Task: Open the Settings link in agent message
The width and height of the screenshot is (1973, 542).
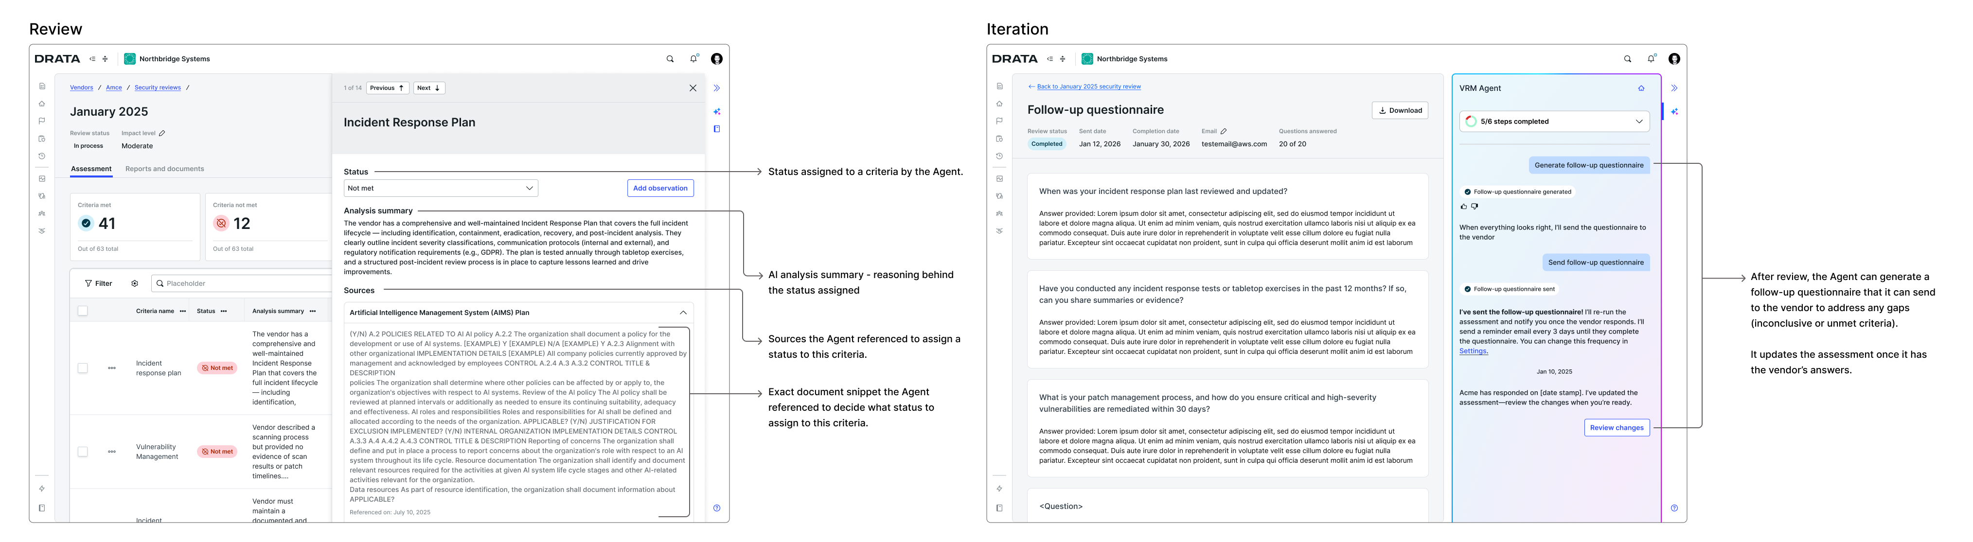Action: (1474, 350)
